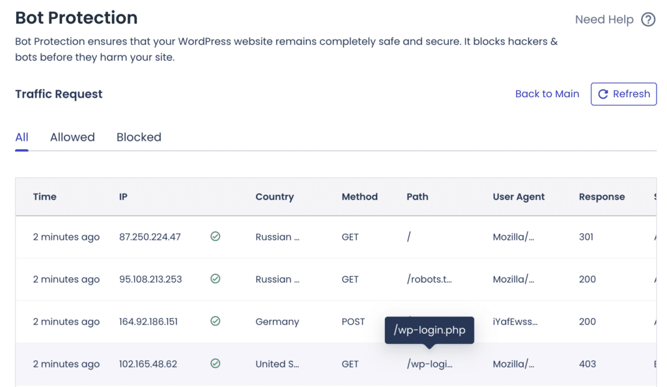Open the Need Help link

point(604,20)
